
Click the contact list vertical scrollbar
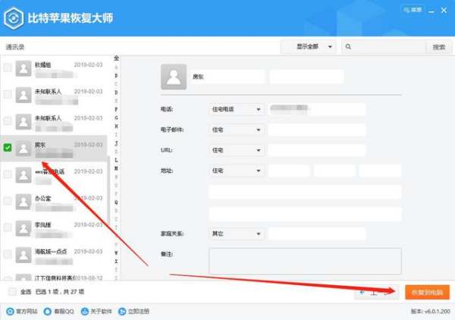click(108, 190)
